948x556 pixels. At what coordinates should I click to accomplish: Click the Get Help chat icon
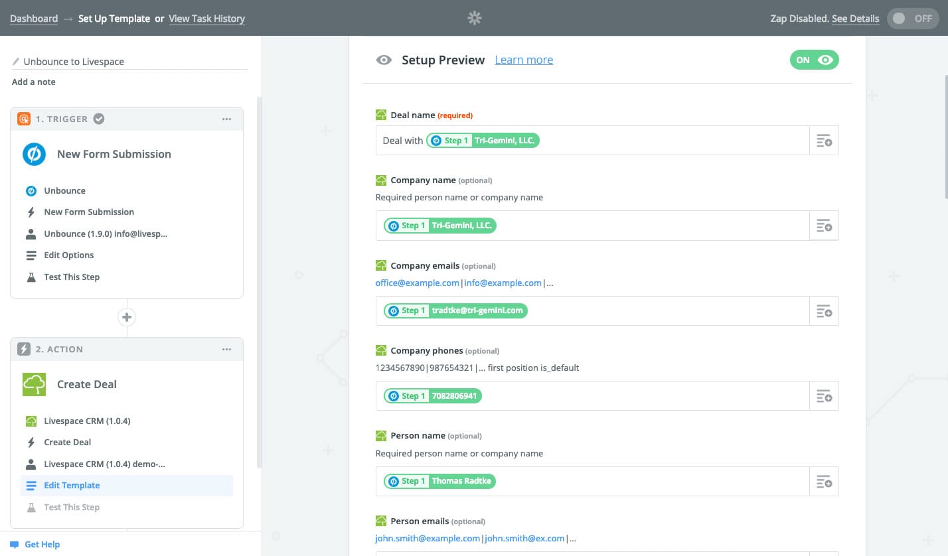click(15, 545)
